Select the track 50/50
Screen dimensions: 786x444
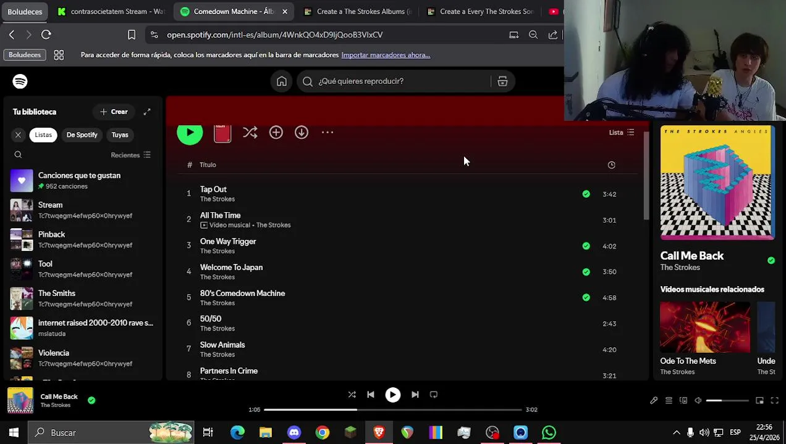click(x=211, y=319)
